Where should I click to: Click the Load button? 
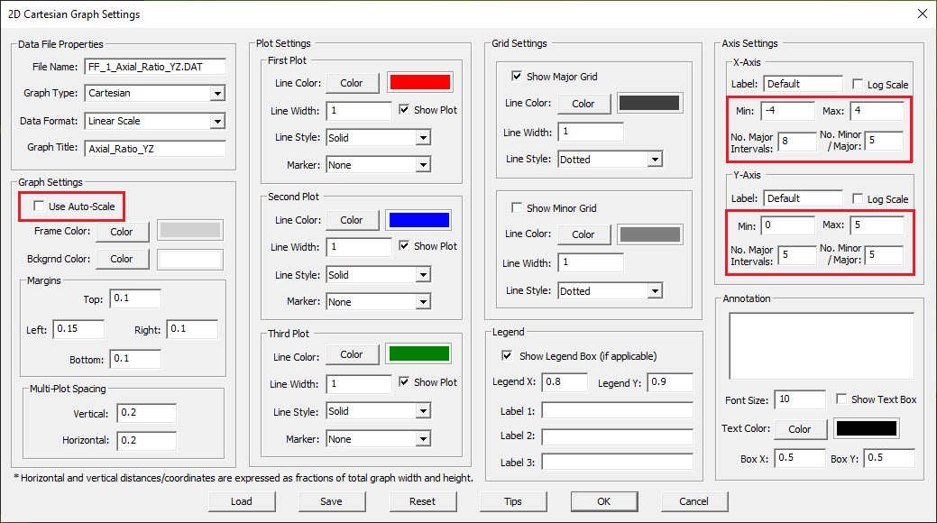[x=241, y=501]
